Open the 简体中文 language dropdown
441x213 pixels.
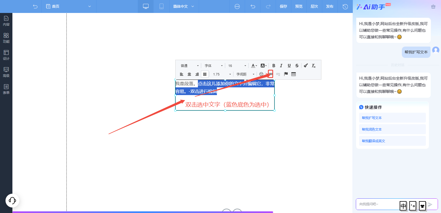coord(184,6)
